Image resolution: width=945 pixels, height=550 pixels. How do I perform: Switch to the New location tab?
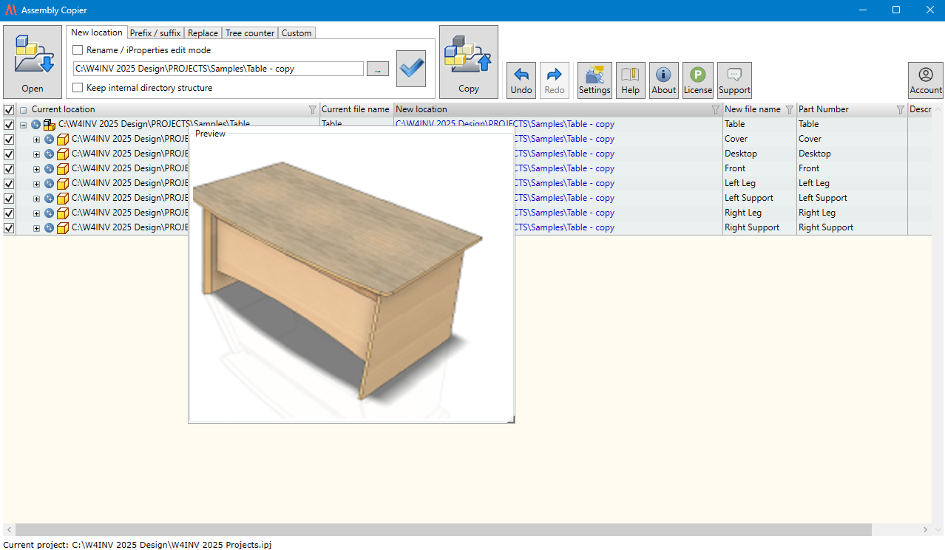point(97,32)
